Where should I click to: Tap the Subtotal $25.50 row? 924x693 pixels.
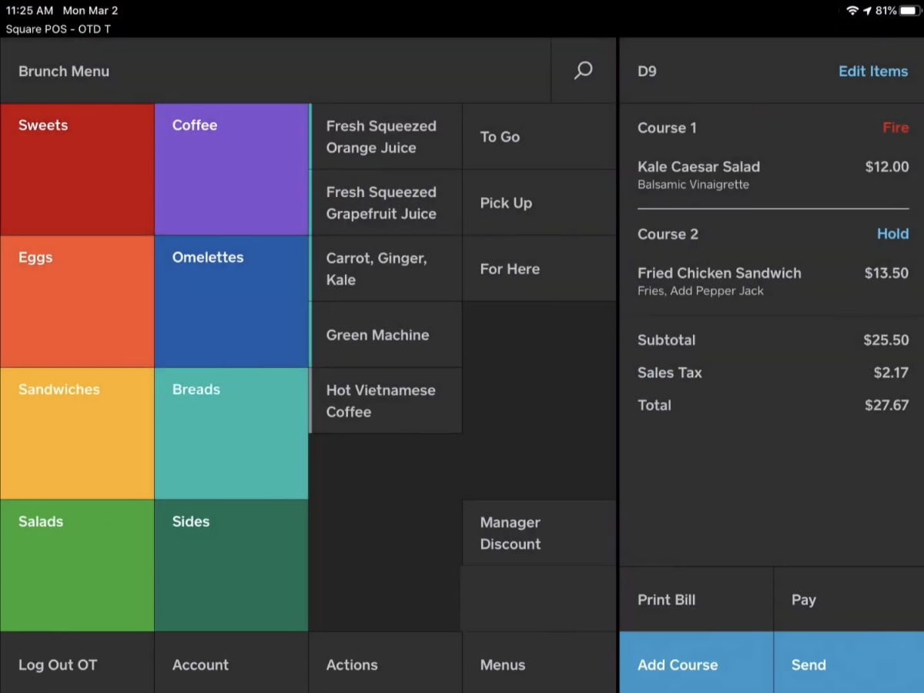tap(773, 340)
